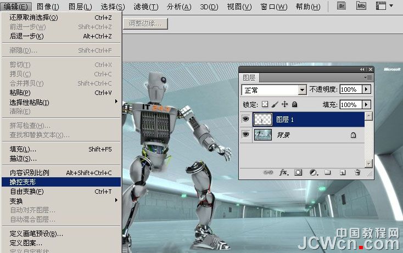Open the 不透明度 opacity slider arrow
The width and height of the screenshot is (403, 253).
click(x=367, y=89)
